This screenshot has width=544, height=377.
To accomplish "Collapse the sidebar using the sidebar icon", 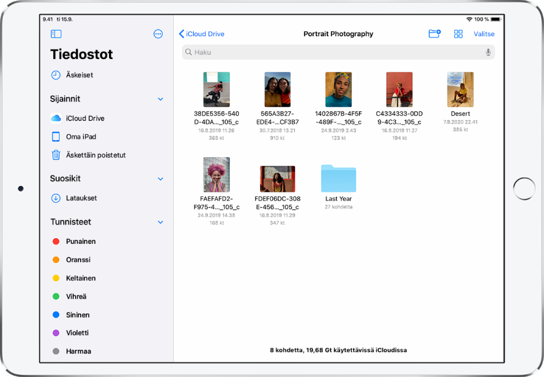I will [55, 34].
